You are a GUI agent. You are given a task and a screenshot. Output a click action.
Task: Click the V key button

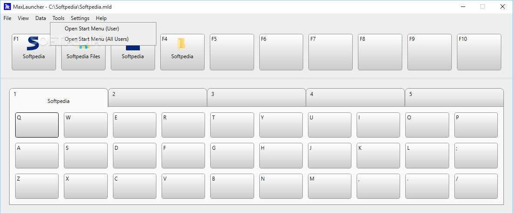pos(183,186)
